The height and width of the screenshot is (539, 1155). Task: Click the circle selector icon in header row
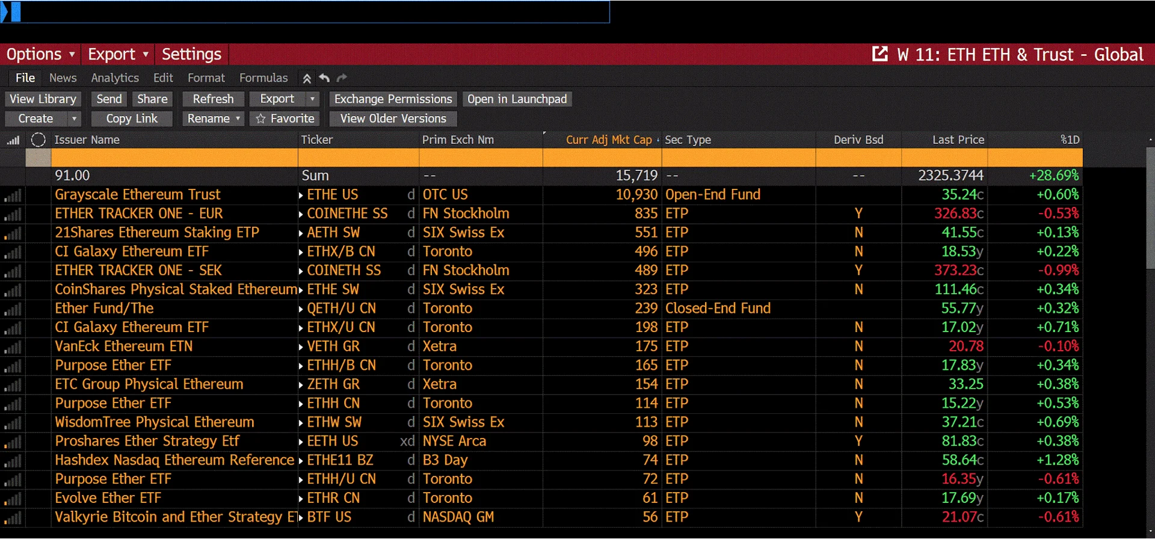tap(38, 140)
